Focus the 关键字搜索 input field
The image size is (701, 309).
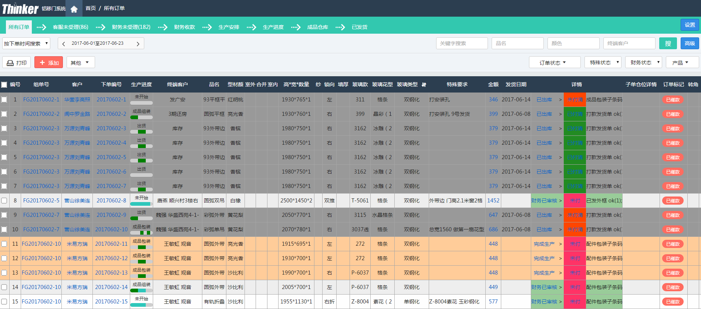click(x=462, y=43)
